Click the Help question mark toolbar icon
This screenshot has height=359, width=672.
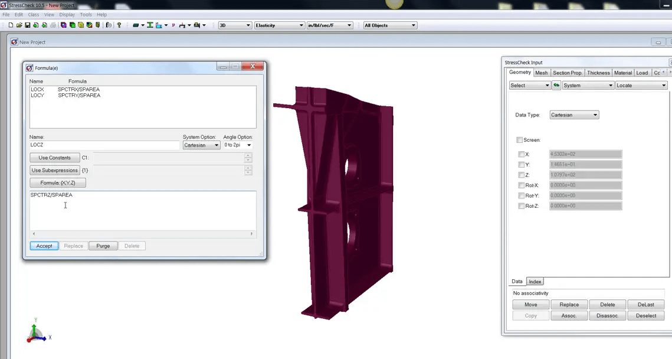point(118,25)
